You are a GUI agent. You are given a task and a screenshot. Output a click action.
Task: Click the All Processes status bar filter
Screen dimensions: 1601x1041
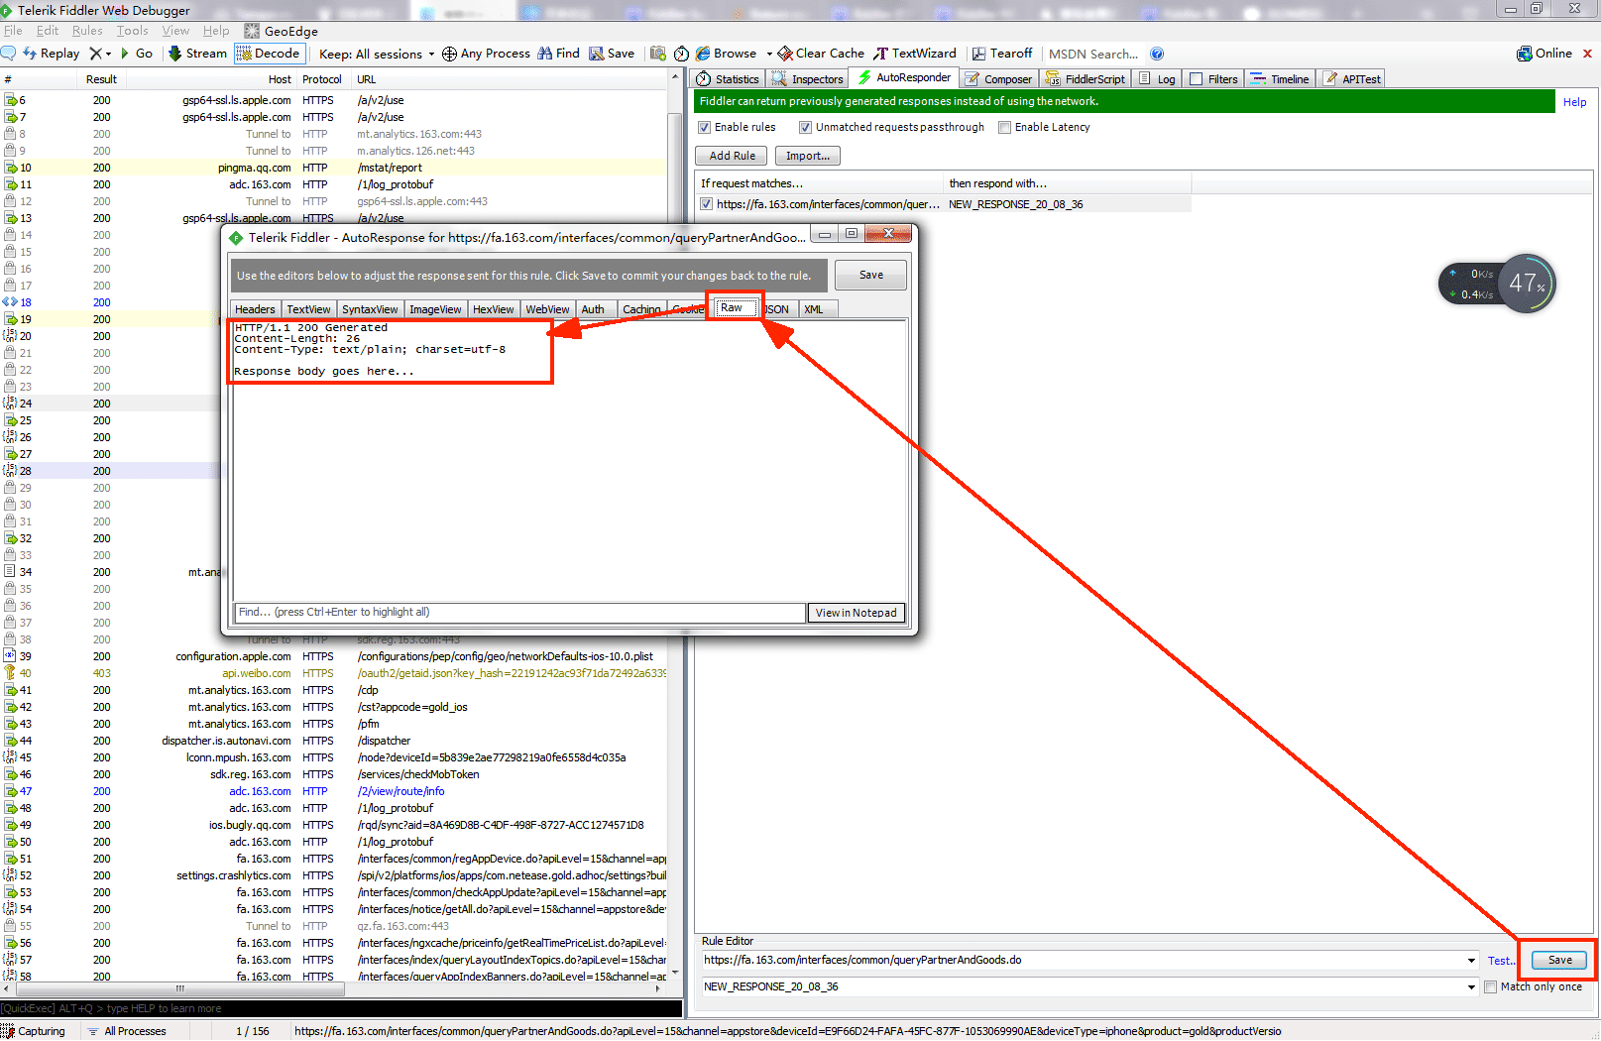click(127, 1031)
